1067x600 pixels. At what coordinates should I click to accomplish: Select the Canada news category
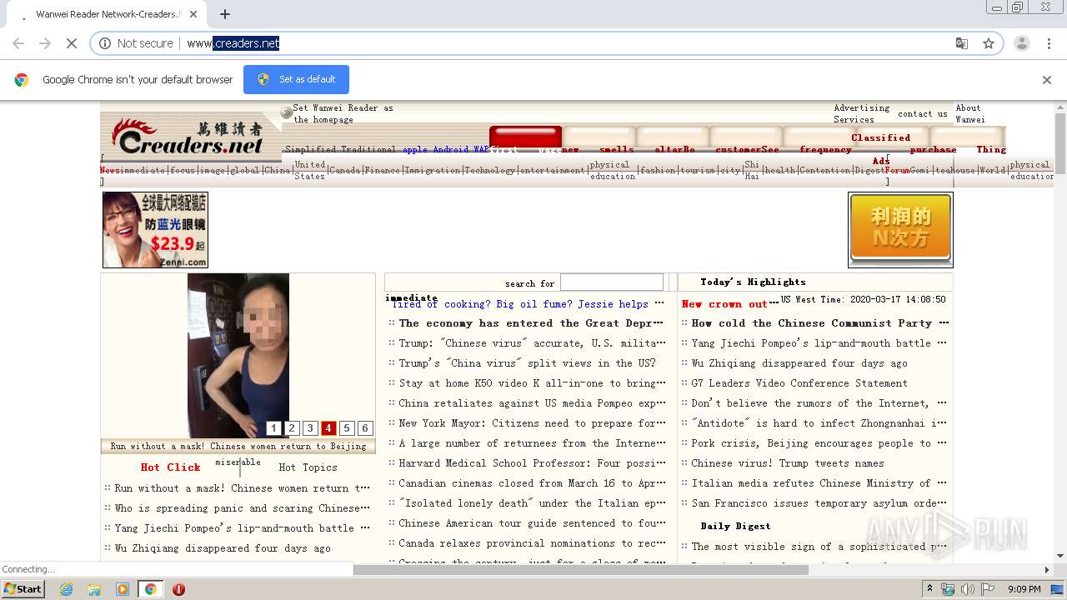coord(344,170)
